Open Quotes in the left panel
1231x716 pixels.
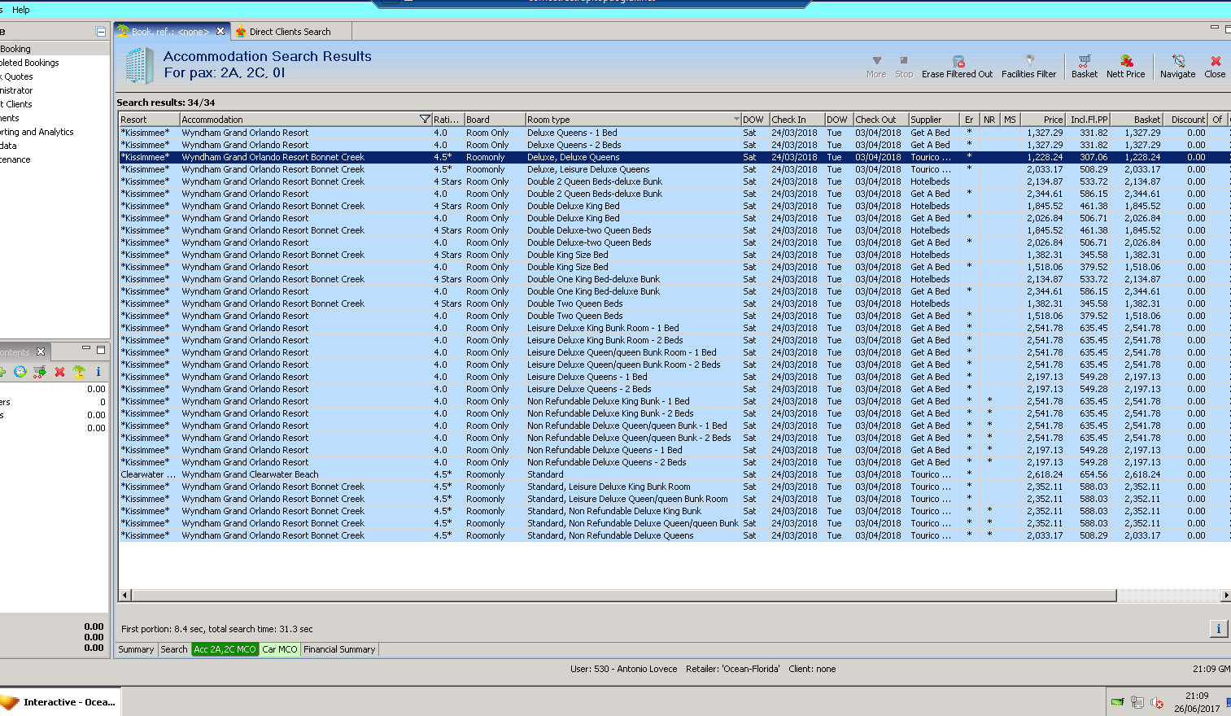tap(18, 76)
